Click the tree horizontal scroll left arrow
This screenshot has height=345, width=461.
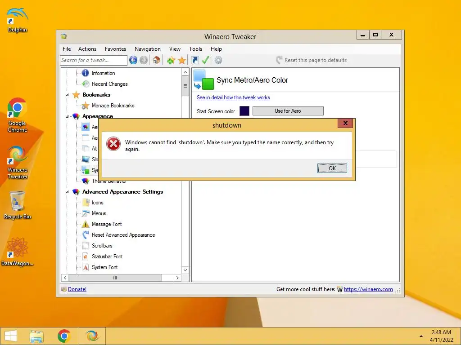[x=65, y=278]
